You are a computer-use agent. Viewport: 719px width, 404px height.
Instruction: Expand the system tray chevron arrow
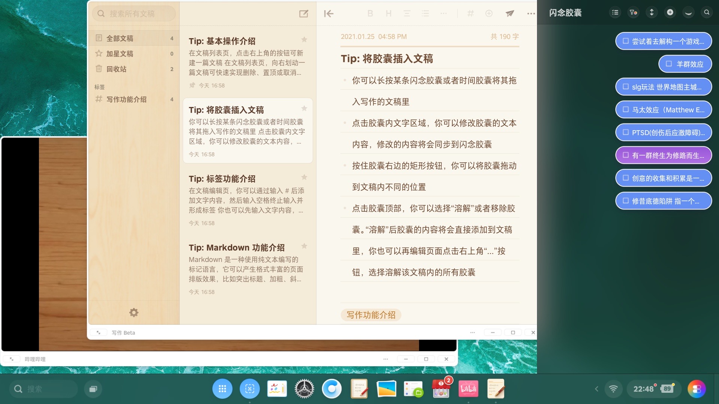coord(597,389)
